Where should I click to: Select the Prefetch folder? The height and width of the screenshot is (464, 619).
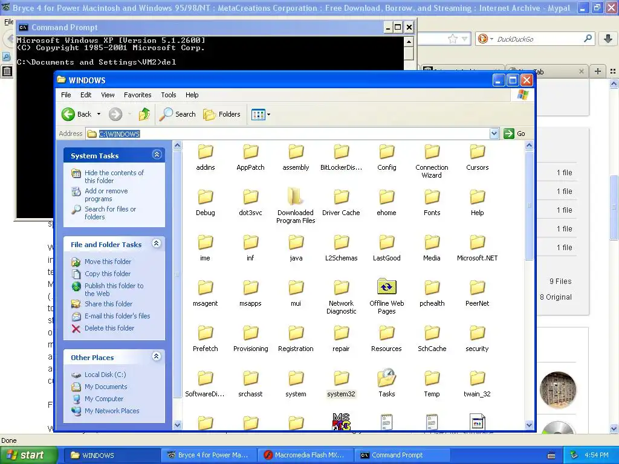click(206, 338)
